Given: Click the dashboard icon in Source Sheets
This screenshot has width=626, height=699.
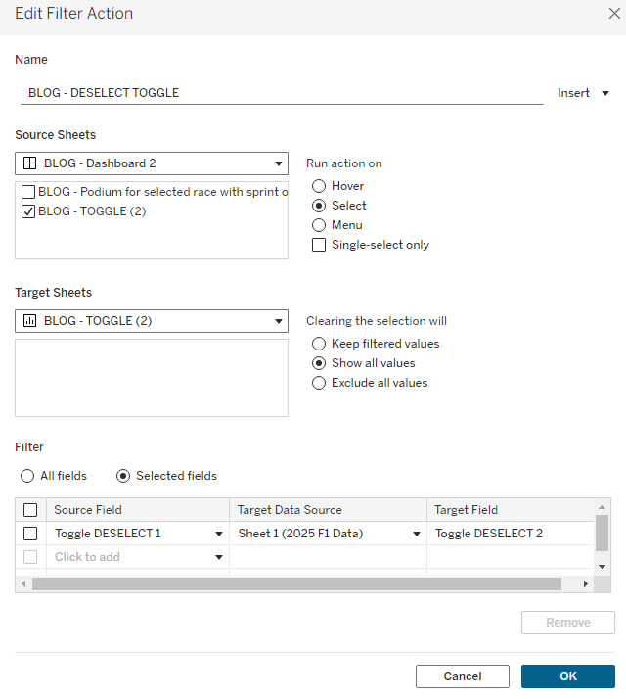Looking at the screenshot, I should tap(29, 163).
